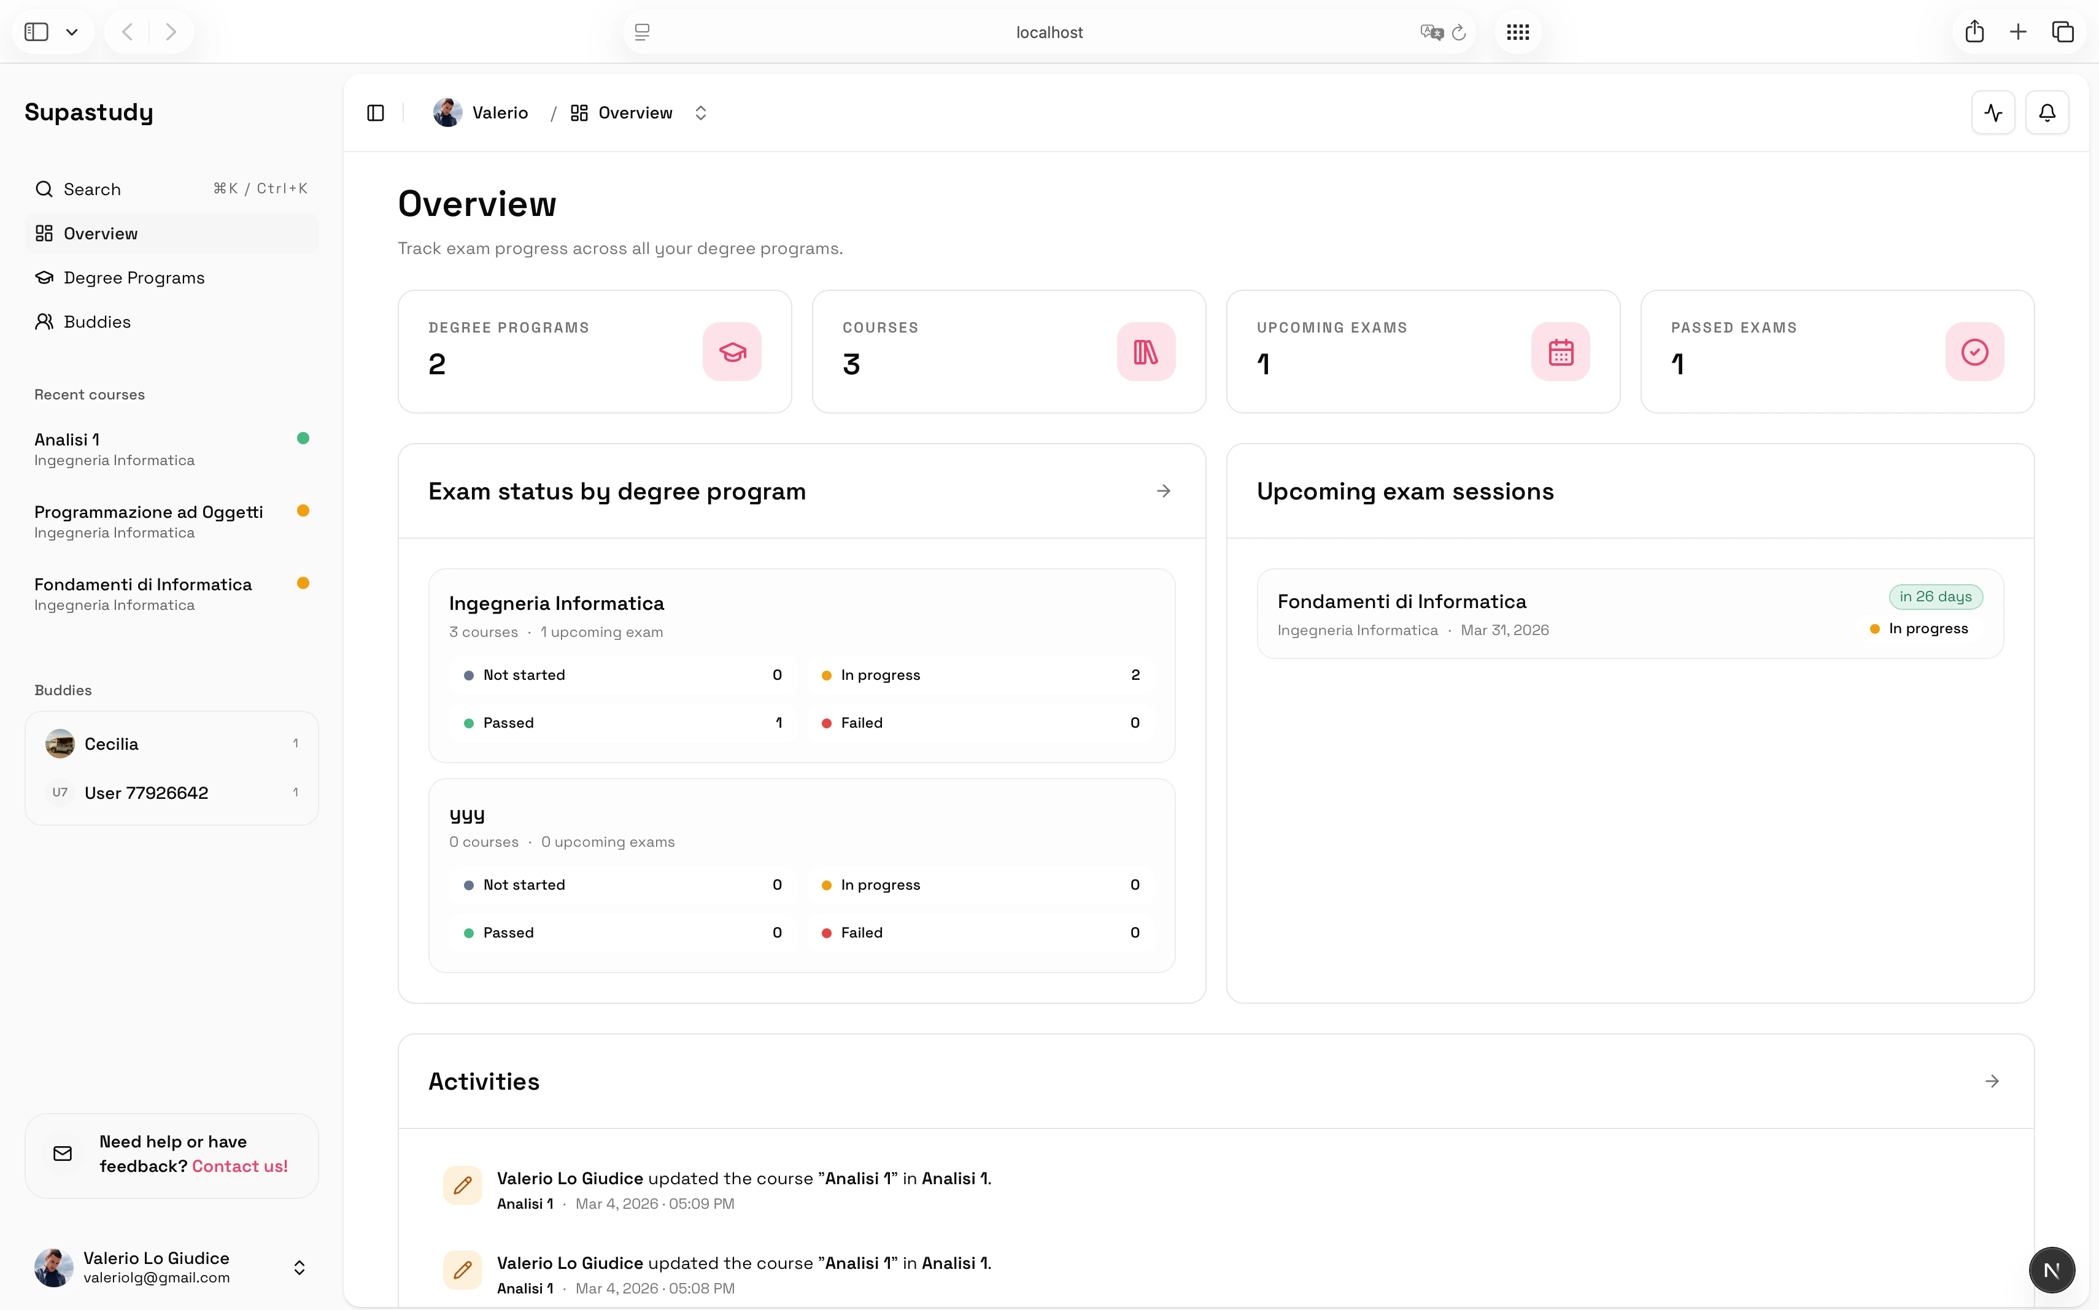This screenshot has width=2099, height=1310.
Task: Click the envelope icon in the feedback box
Action: point(63,1153)
